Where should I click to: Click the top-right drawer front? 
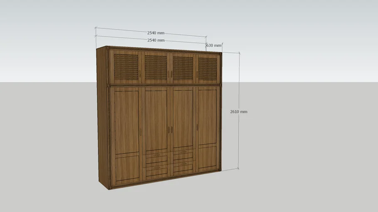coord(183,154)
